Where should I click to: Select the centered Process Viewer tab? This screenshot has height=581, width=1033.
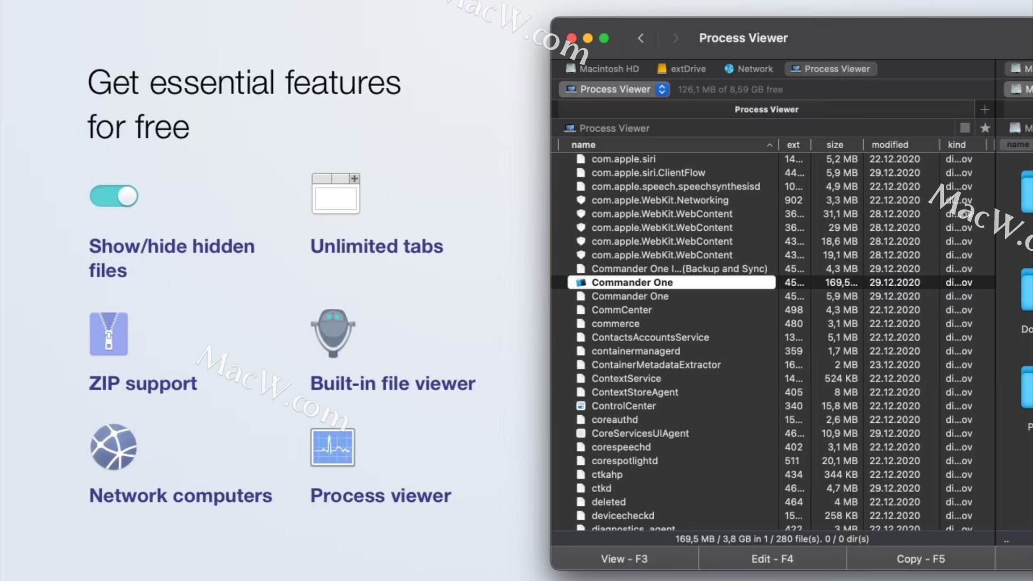766,109
